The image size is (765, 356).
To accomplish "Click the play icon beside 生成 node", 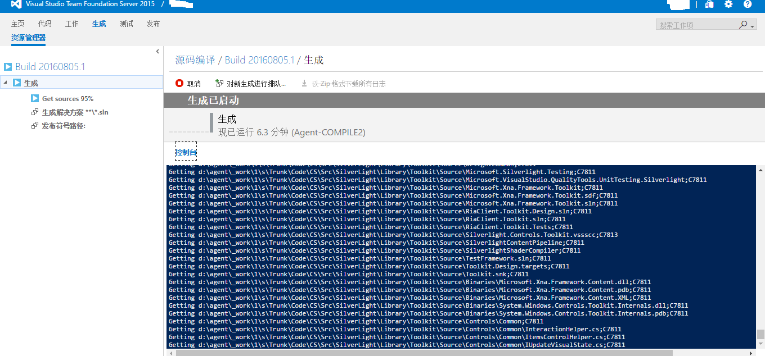I will 17,83.
